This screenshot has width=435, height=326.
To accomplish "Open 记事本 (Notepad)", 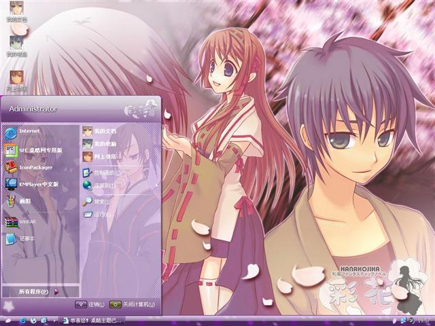I will 26,239.
